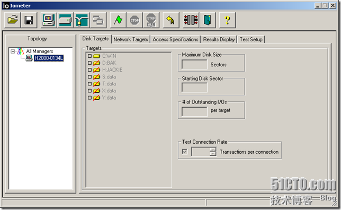Click the Outstanding I/Os per target field
Screen dimensions: 341x210
click(194, 111)
